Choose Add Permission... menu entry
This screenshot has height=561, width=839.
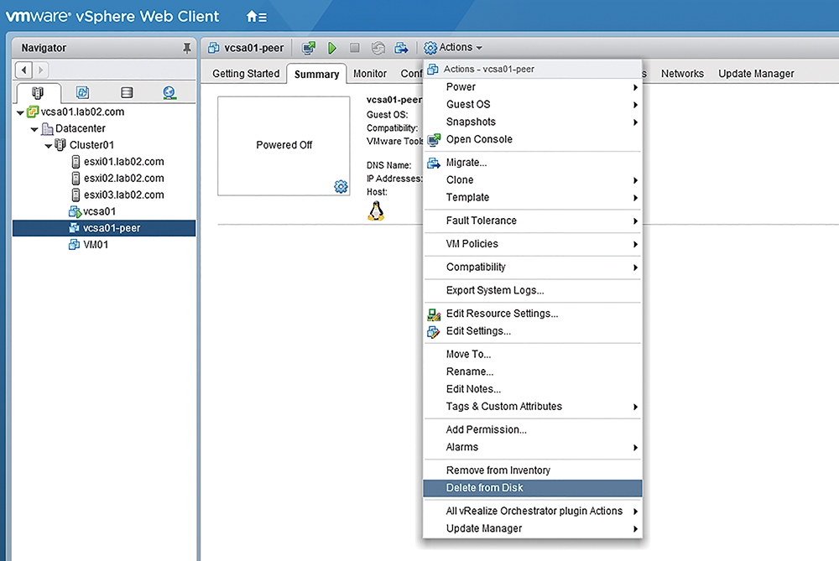[x=533, y=429]
